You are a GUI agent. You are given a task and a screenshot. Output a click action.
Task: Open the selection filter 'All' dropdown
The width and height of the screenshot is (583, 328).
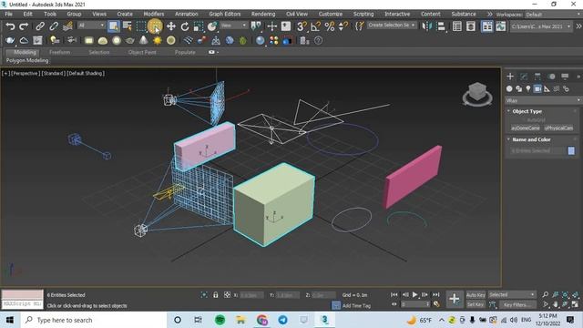click(91, 26)
